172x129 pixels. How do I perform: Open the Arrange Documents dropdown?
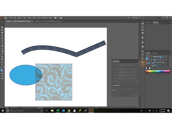pos(56,18)
